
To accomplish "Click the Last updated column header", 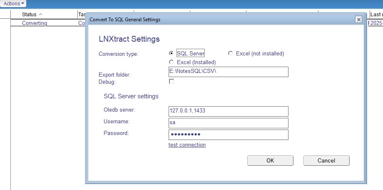I will pyautogui.click(x=376, y=15).
